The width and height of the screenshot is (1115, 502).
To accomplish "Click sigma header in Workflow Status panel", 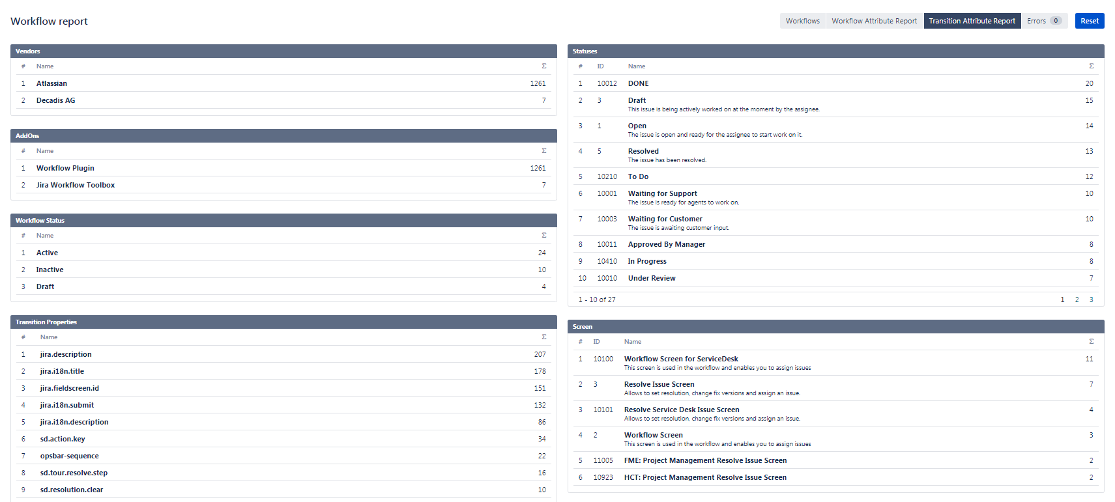I will coord(544,236).
